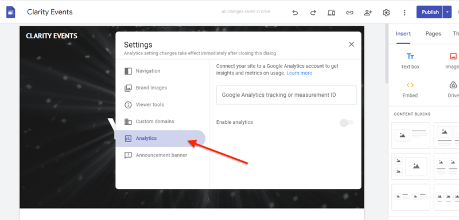Switch to the Pages tab

(433, 34)
